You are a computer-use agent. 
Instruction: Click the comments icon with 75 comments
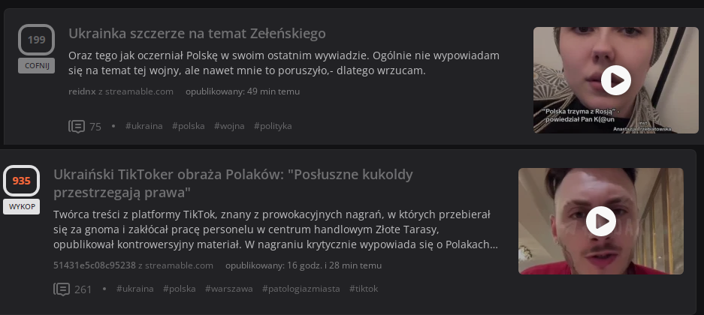click(77, 126)
